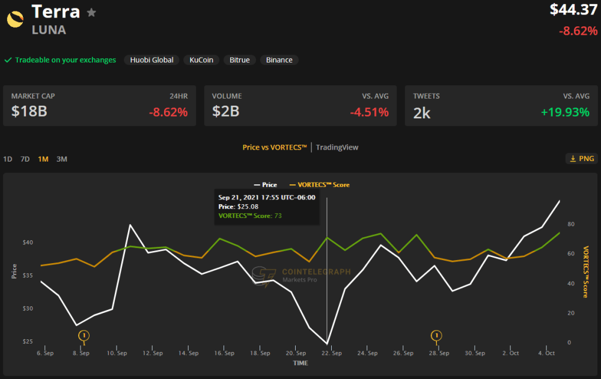This screenshot has width=601, height=379.
Task: Select the Huobi Global exchange tag
Action: click(x=151, y=60)
